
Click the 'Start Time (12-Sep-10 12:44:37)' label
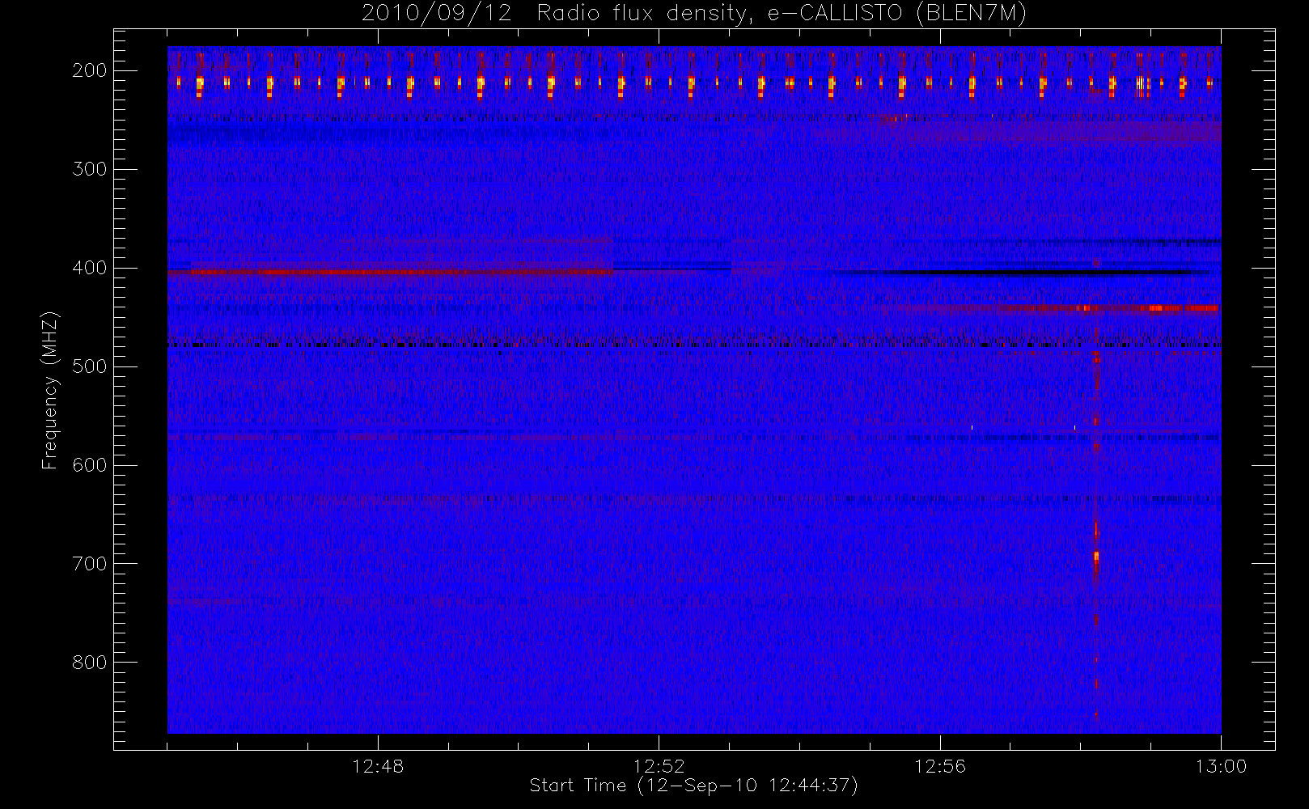[693, 786]
